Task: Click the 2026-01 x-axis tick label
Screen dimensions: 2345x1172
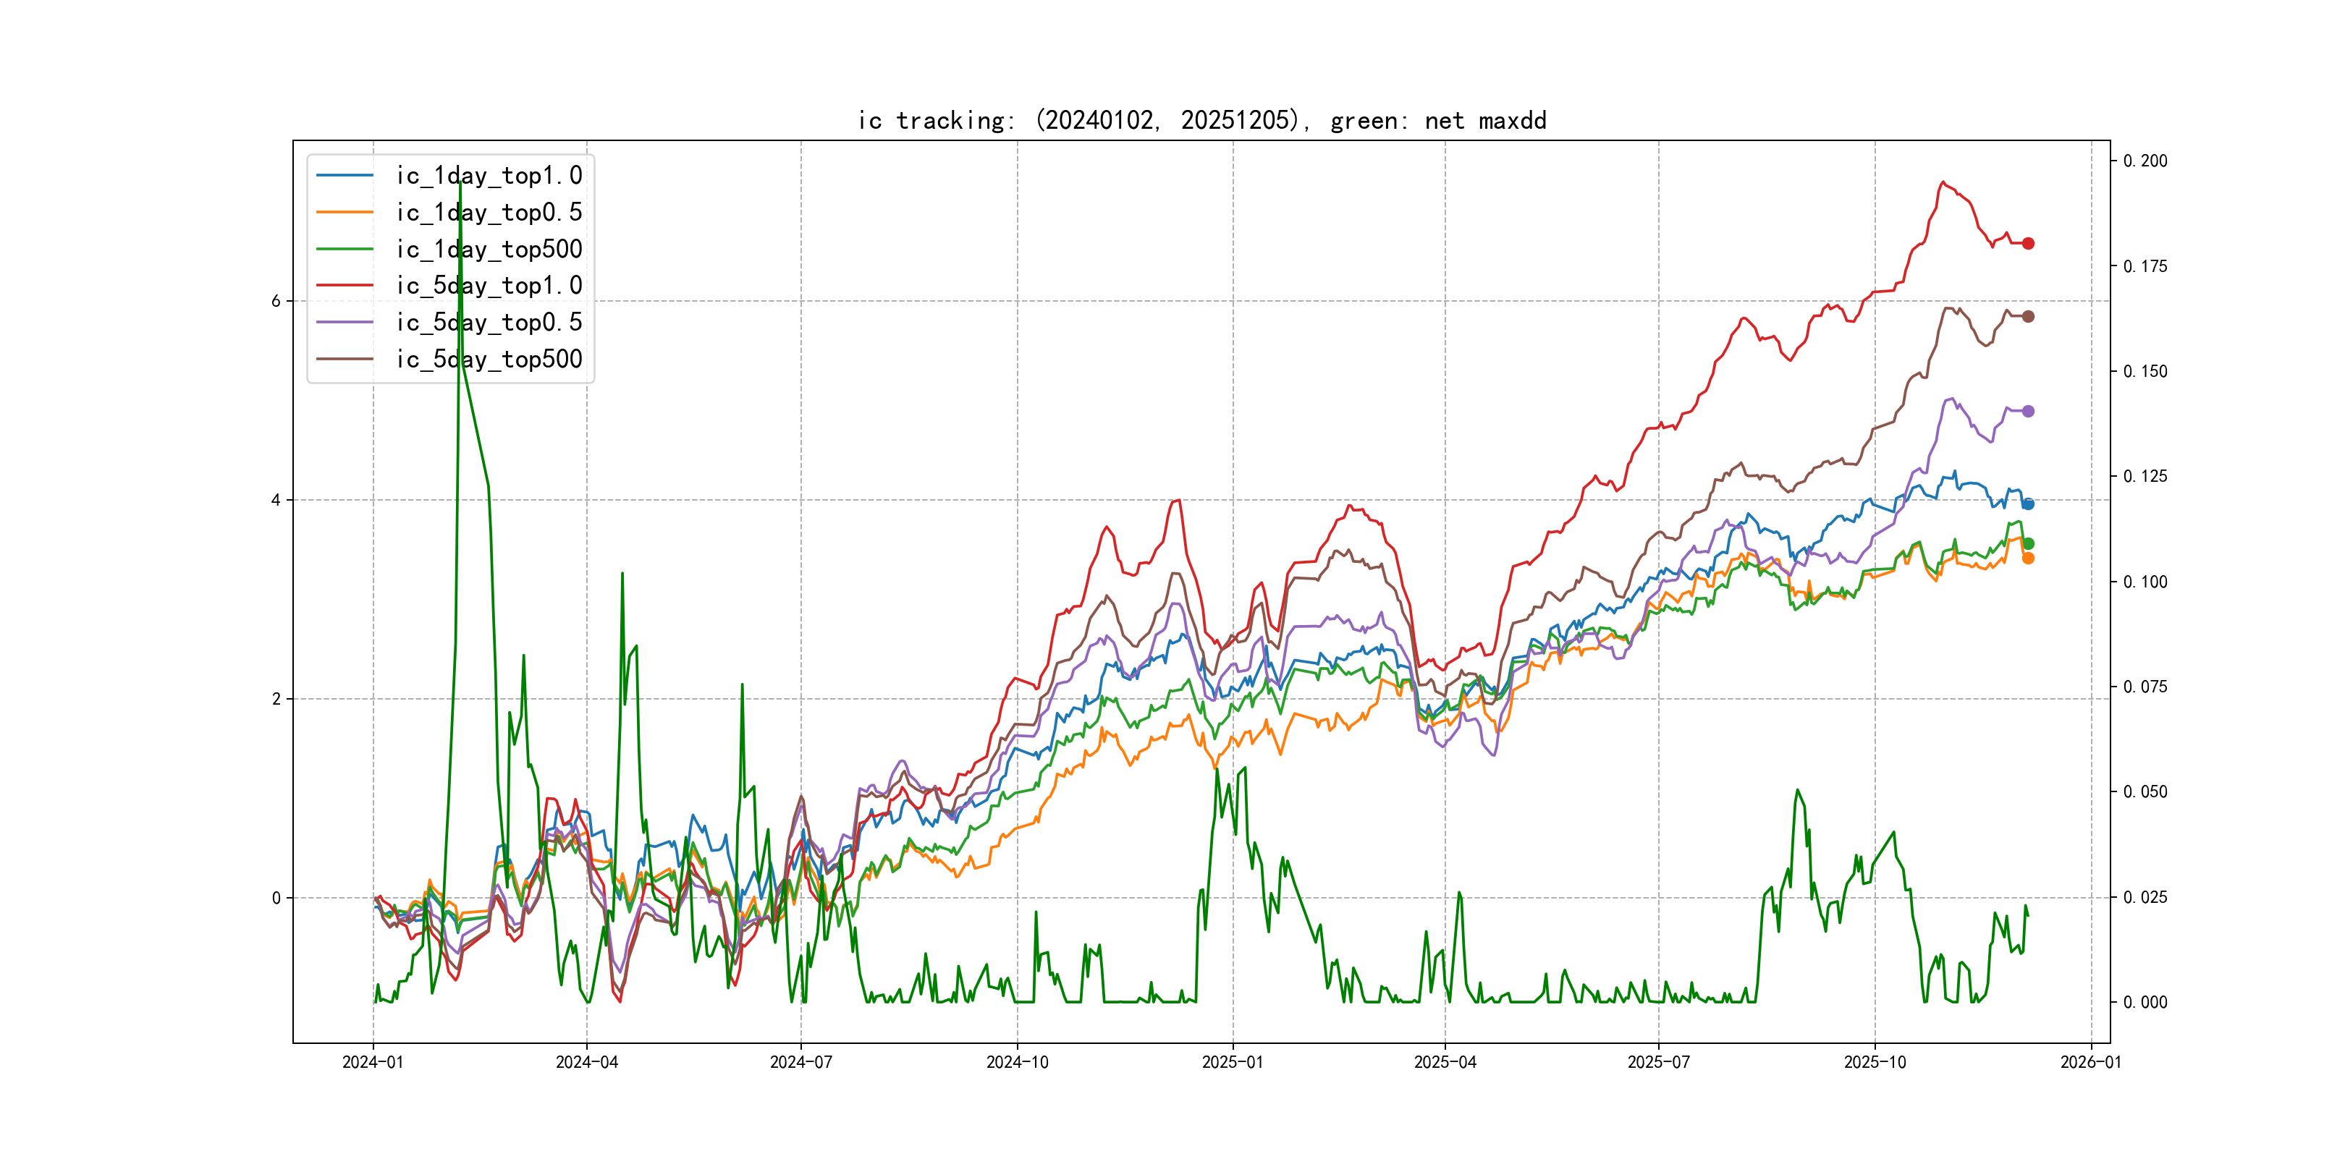Action: [2090, 1062]
